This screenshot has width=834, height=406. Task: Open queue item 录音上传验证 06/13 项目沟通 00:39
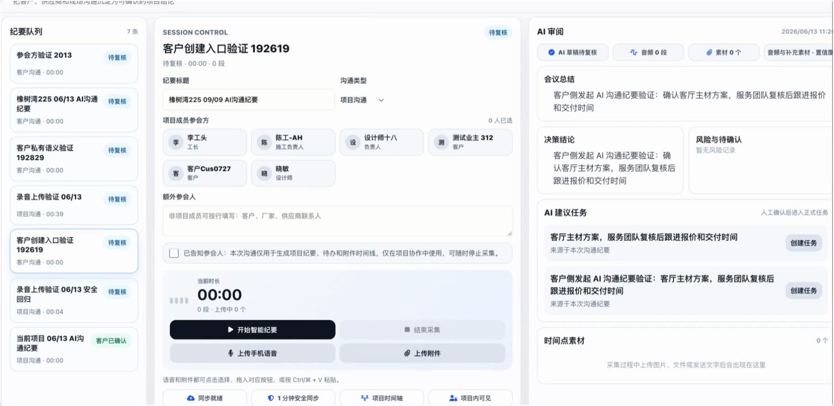tap(74, 205)
